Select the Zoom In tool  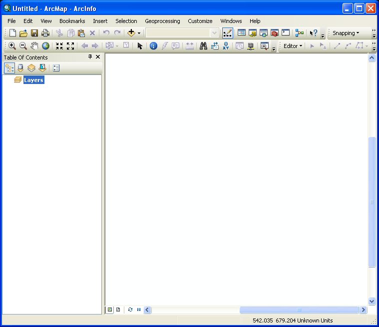(x=12, y=45)
